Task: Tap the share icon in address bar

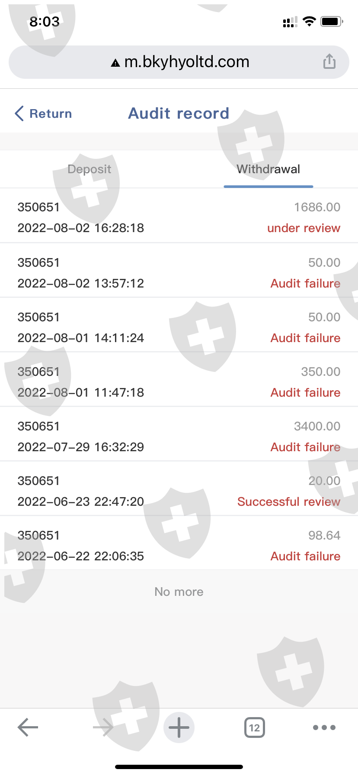Action: [329, 61]
